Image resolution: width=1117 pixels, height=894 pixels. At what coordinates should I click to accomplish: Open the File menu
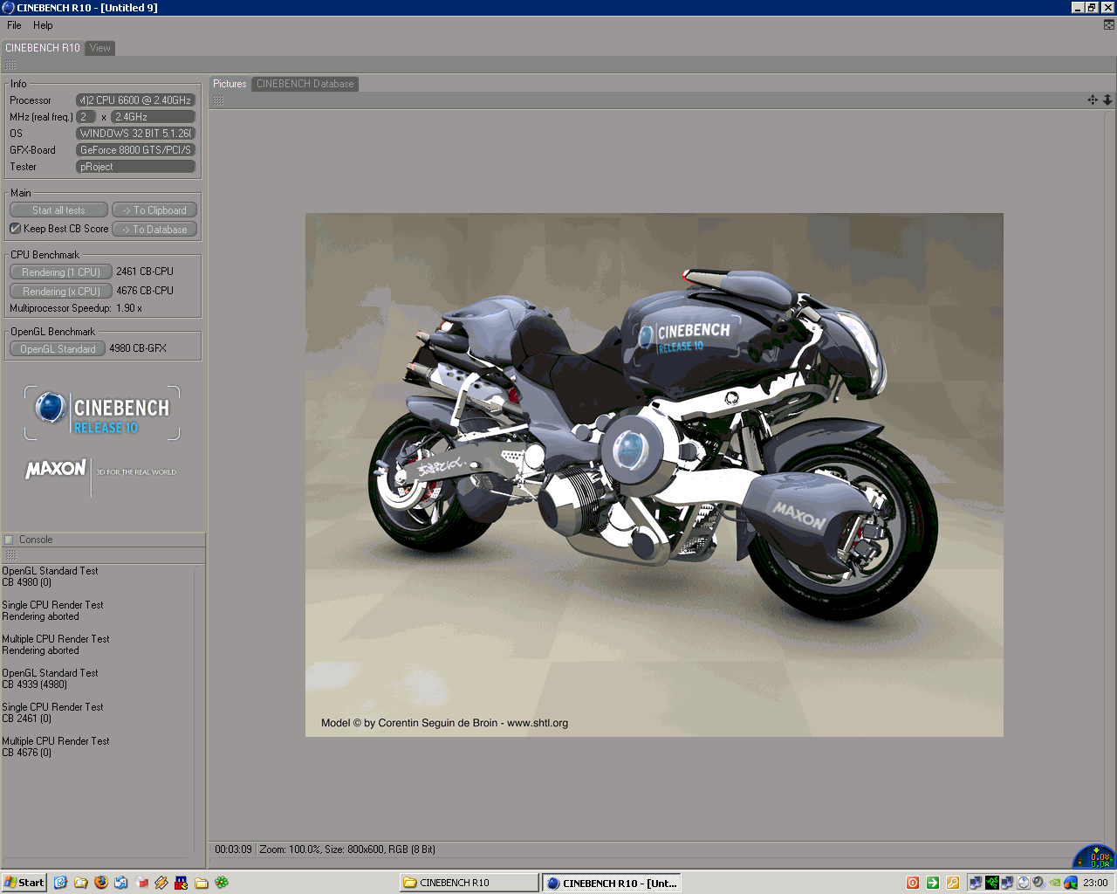(x=14, y=25)
